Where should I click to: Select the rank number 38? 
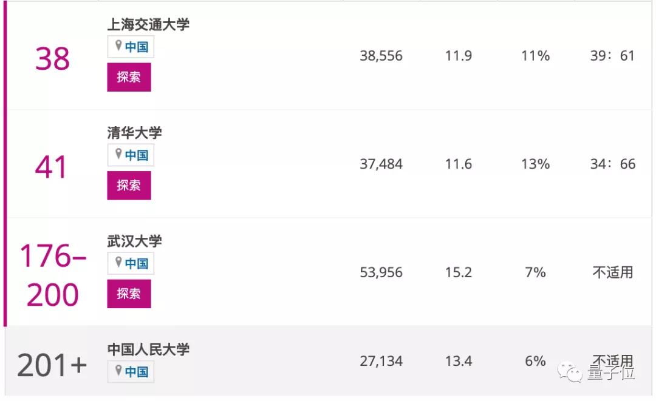[52, 59]
